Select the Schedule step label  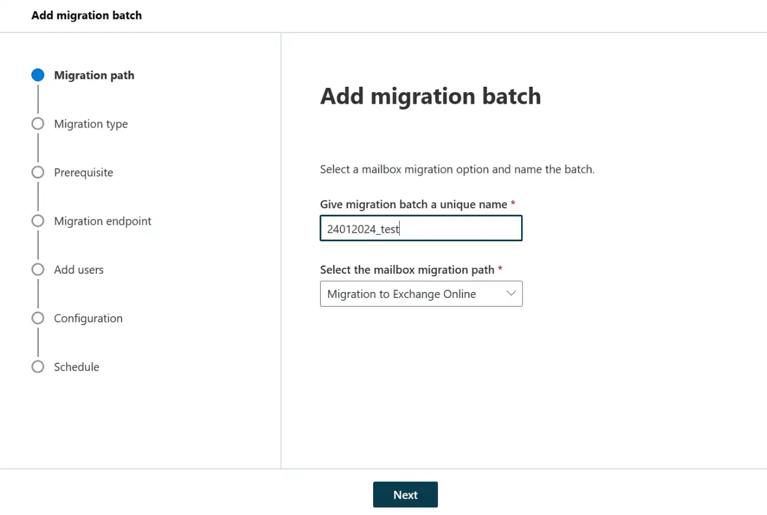point(77,367)
